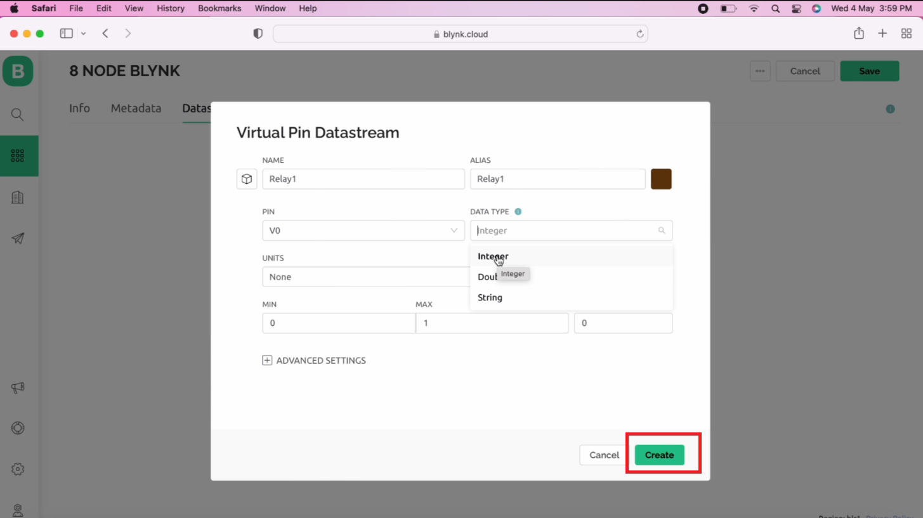Click the info icon at right of tabs

890,109
